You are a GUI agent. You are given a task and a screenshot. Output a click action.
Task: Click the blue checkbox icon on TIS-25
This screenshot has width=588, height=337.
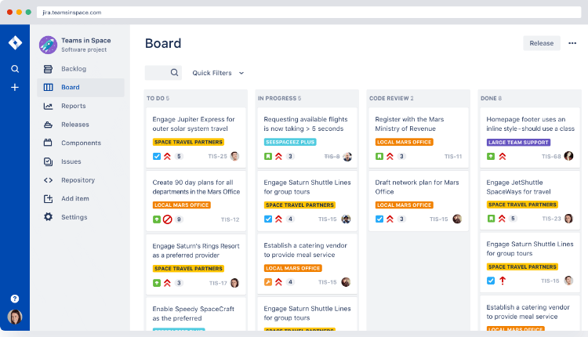[156, 156]
